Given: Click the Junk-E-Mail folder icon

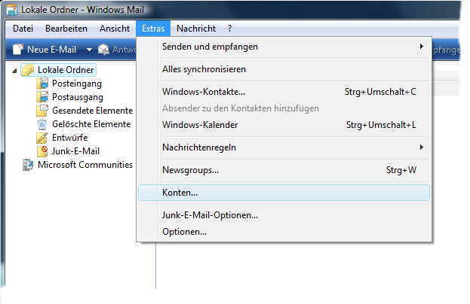Looking at the screenshot, I should (42, 151).
